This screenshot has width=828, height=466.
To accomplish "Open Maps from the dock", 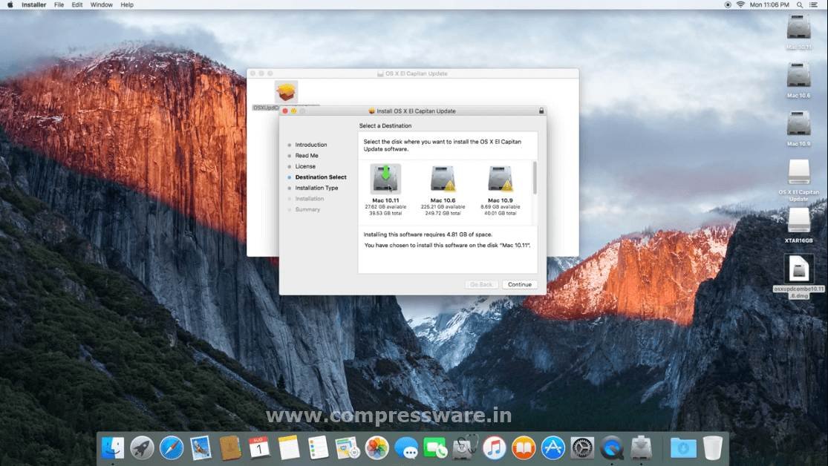I will (x=348, y=448).
